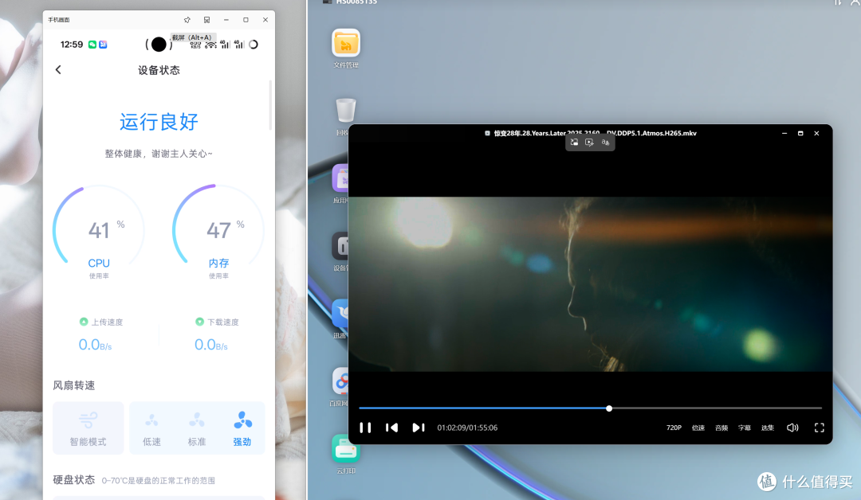Tap the blue app notification icon beside WeChat
This screenshot has width=861, height=500.
[103, 45]
